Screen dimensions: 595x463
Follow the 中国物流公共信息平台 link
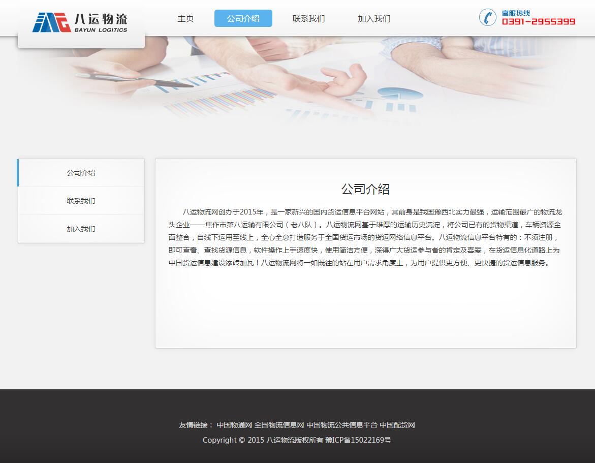tap(342, 425)
